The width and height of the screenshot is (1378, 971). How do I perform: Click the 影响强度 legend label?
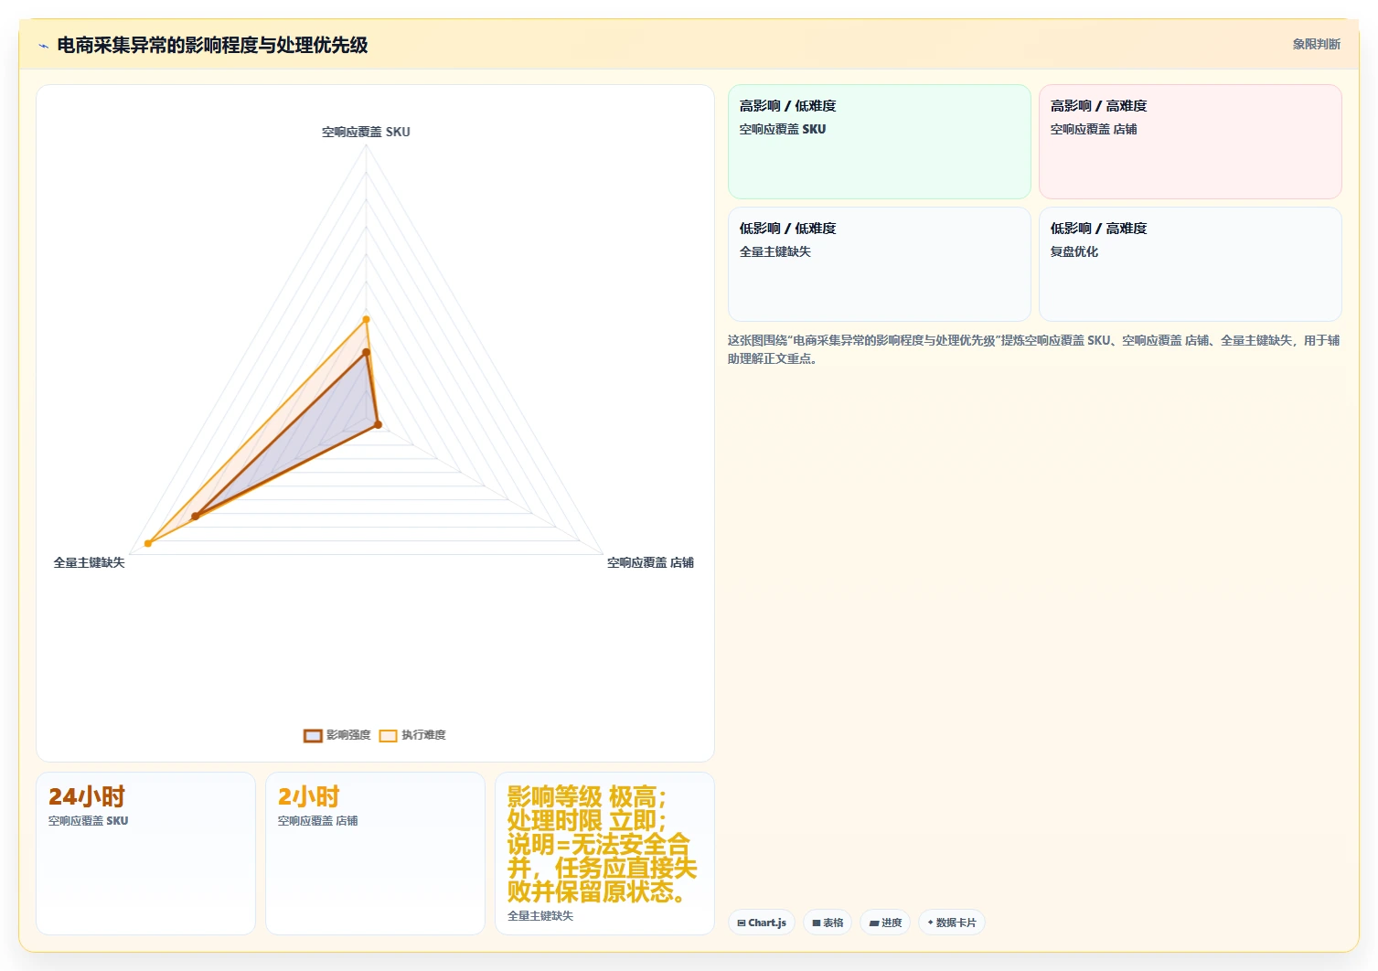tap(348, 735)
